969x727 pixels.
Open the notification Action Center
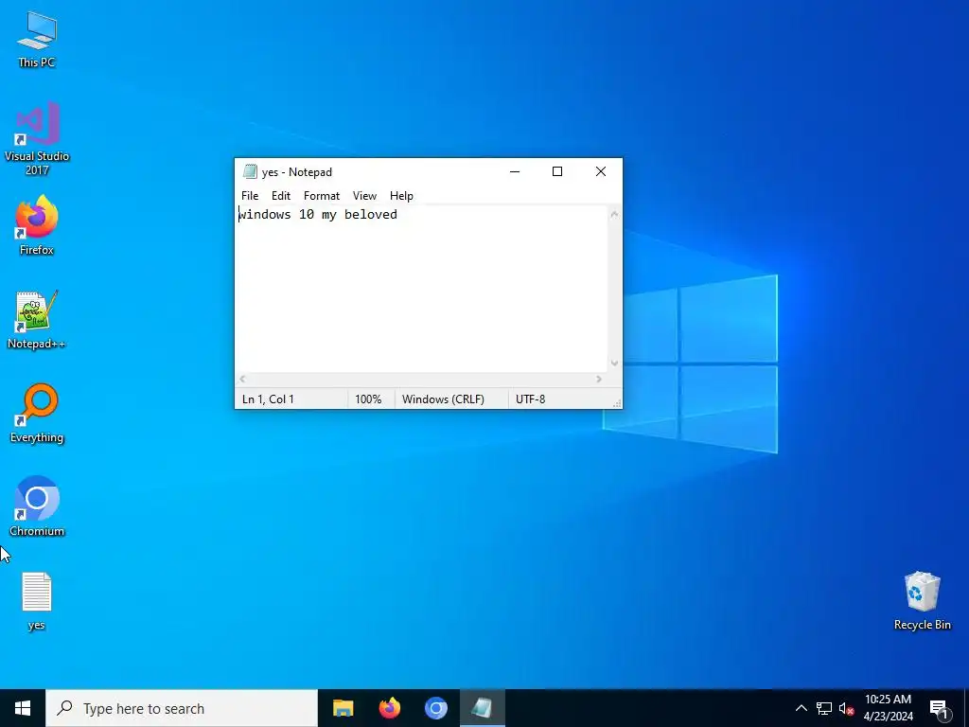(940, 709)
